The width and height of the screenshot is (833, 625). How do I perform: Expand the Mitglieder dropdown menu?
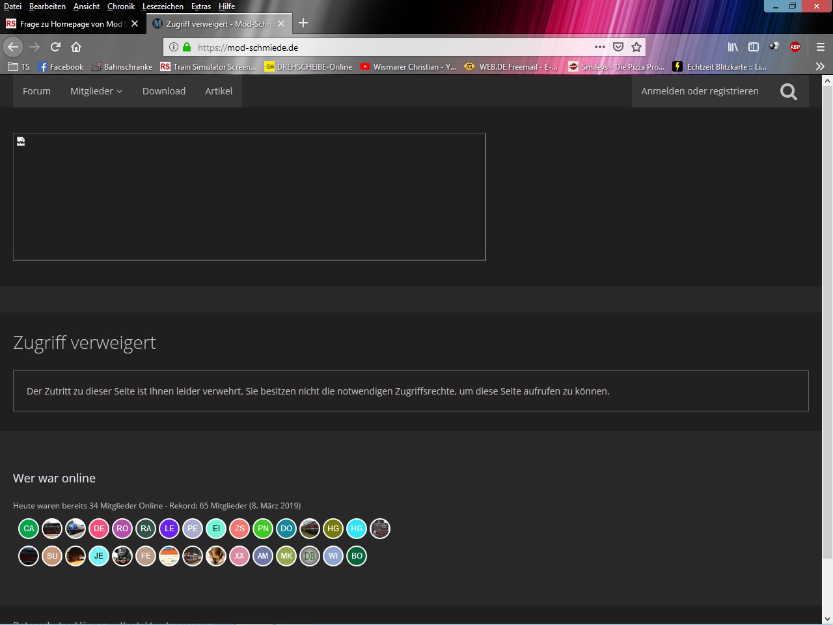click(96, 91)
